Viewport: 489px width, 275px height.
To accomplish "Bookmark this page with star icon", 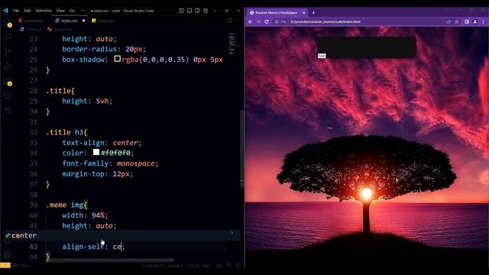I will [457, 22].
